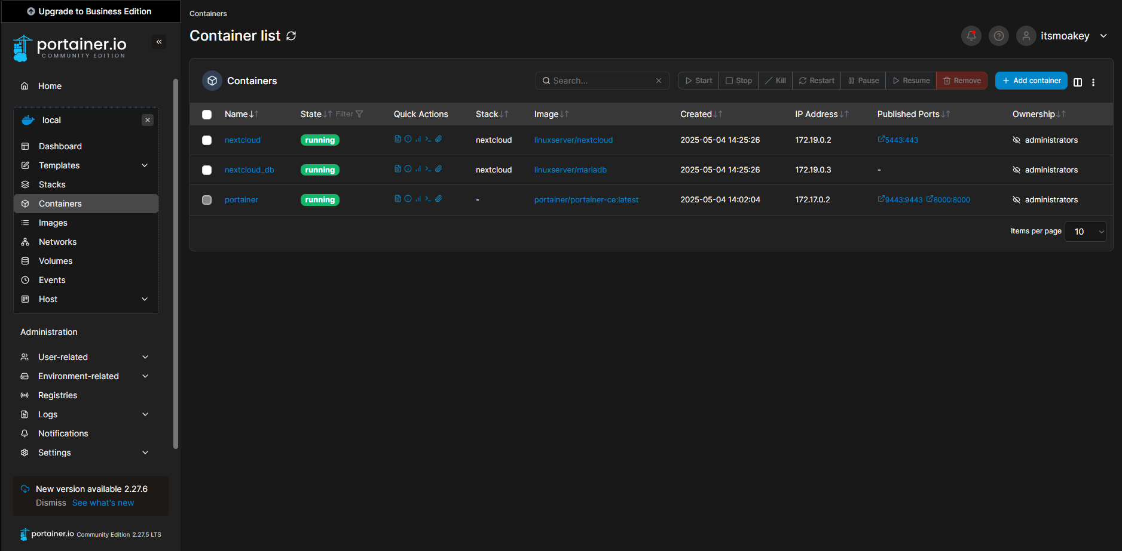This screenshot has height=551, width=1122.
Task: Select the portainer container checkbox
Action: tap(207, 200)
